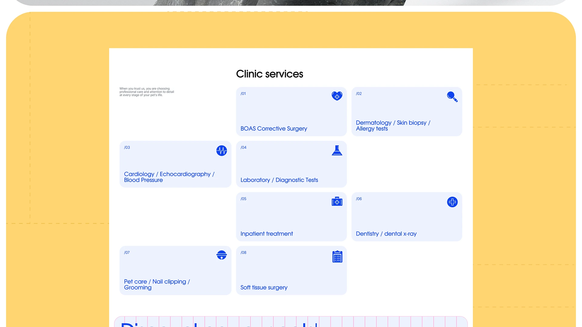Image resolution: width=582 pixels, height=327 pixels.
Task: Click the heart icon on BOAS card
Action: 337,96
